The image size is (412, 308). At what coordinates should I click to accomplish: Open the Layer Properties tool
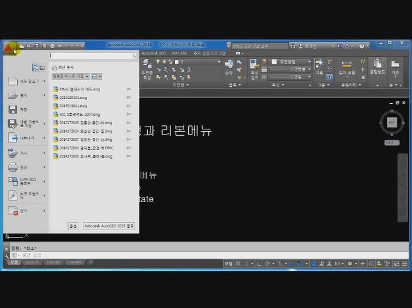coord(147,70)
